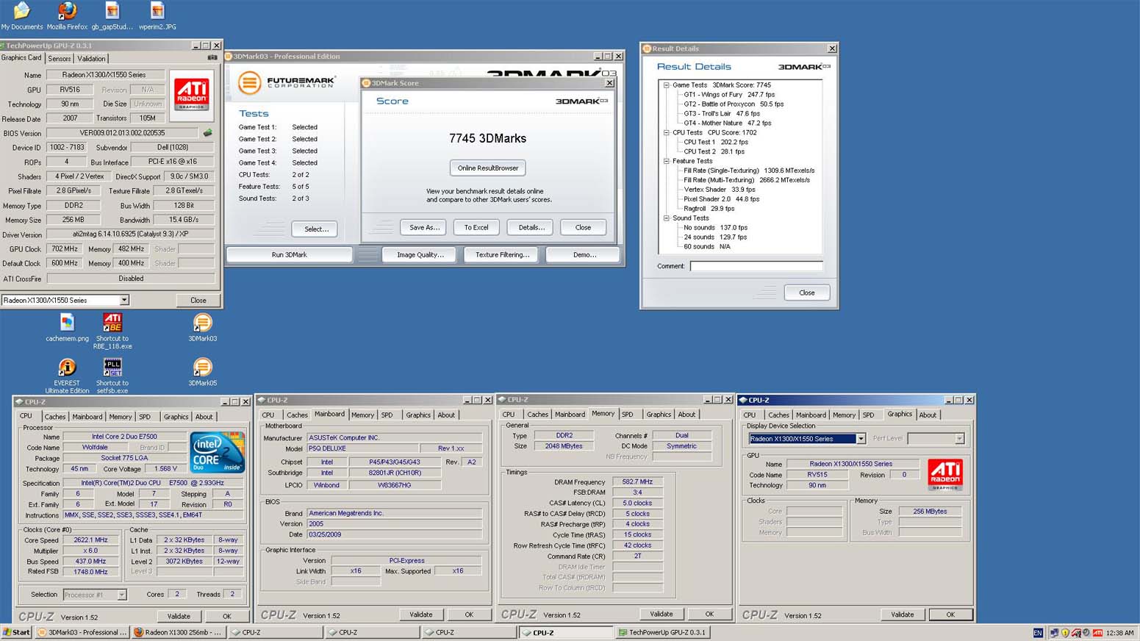Image resolution: width=1140 pixels, height=641 pixels.
Task: Click Save As in 3DMark Score dialog
Action: 425,227
